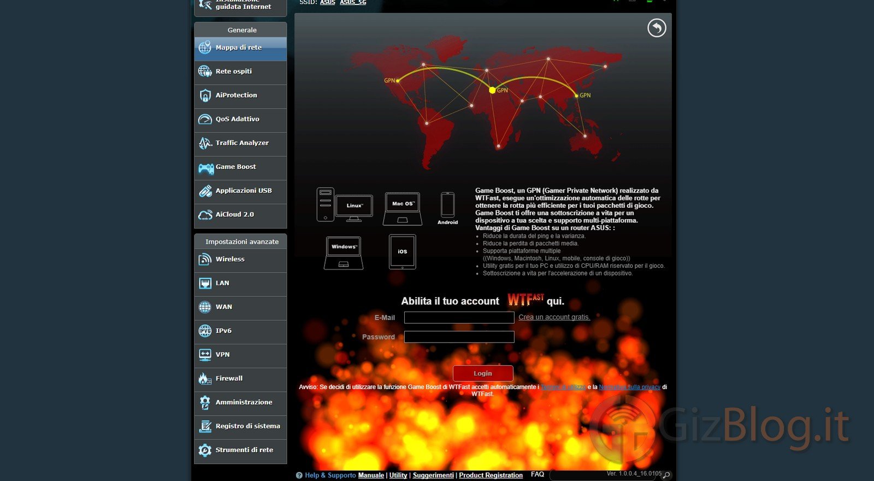Click the Windows laptop platform icon
Viewport: 874px width, 481px height.
(x=344, y=253)
